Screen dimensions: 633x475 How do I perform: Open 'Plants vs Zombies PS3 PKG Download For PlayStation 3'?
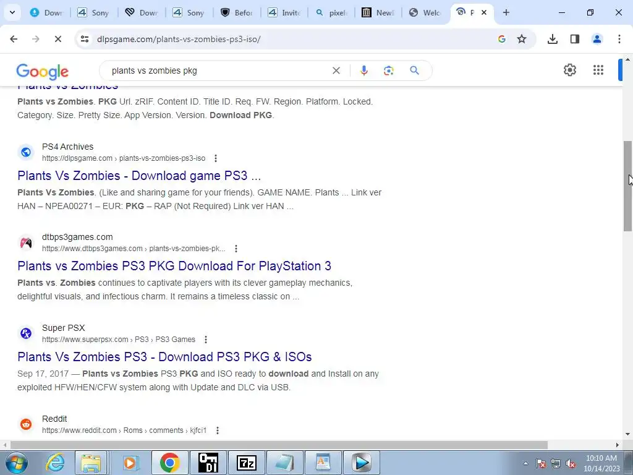tap(174, 266)
